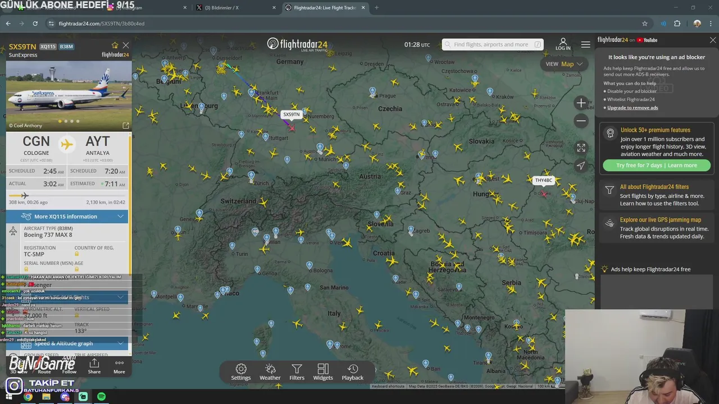Click the B38M aircraft type badge

(x=66, y=47)
